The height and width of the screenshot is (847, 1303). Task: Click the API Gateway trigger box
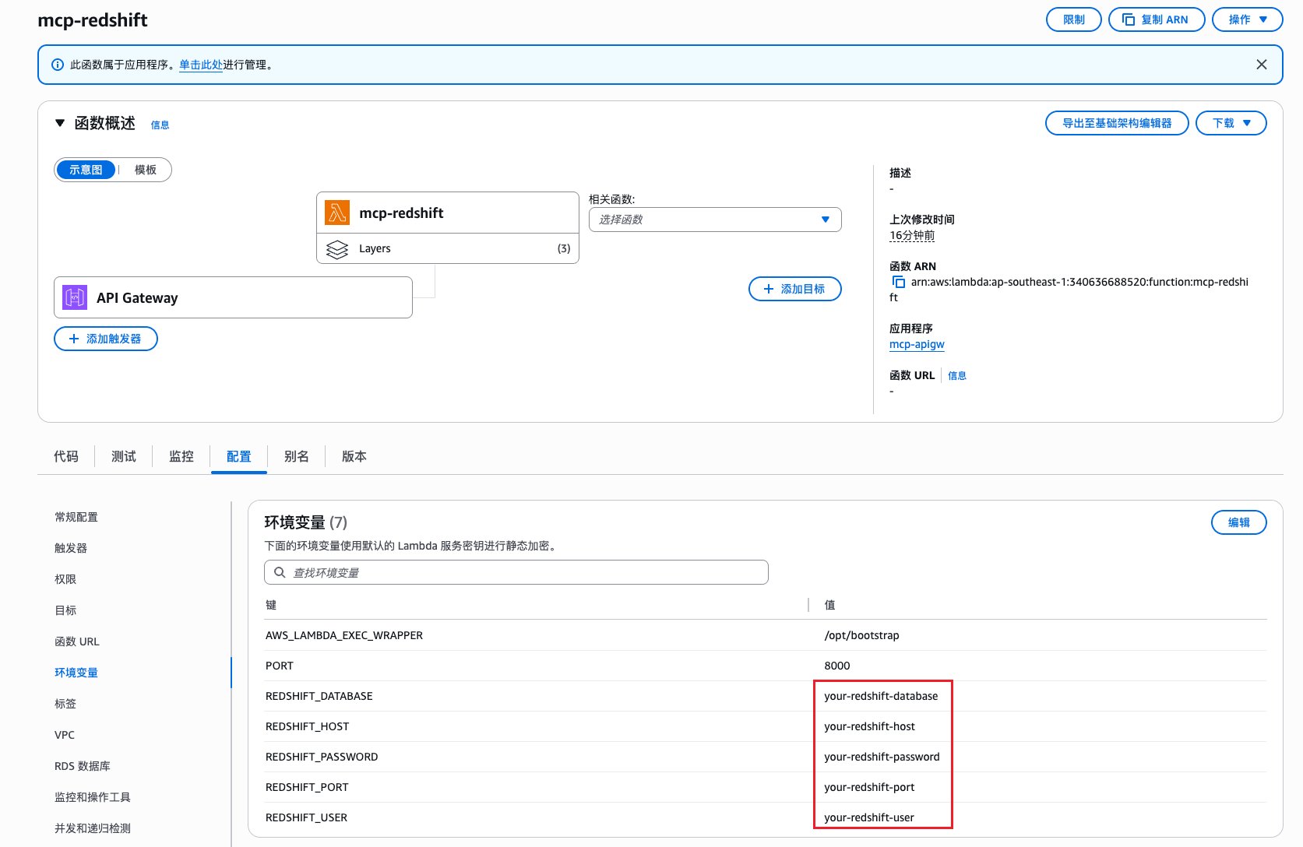[233, 297]
